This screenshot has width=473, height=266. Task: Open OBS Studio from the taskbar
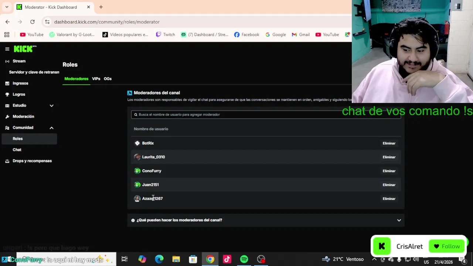click(x=261, y=259)
